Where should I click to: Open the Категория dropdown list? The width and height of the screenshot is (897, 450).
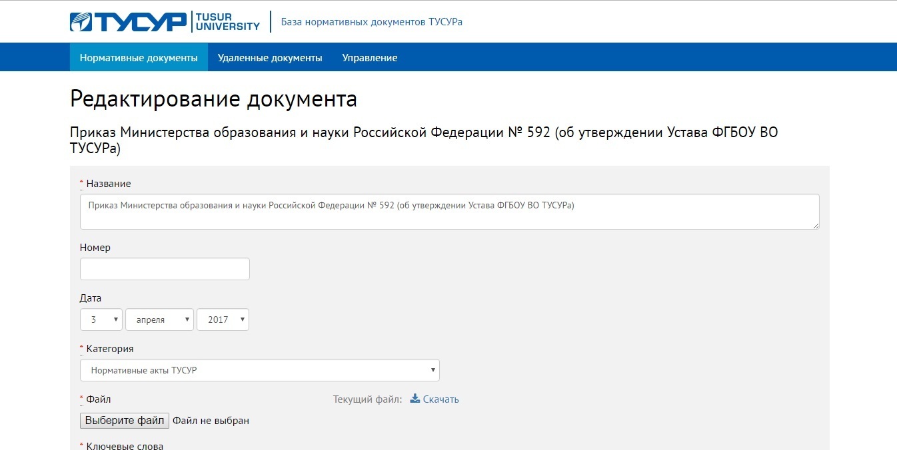pos(259,370)
